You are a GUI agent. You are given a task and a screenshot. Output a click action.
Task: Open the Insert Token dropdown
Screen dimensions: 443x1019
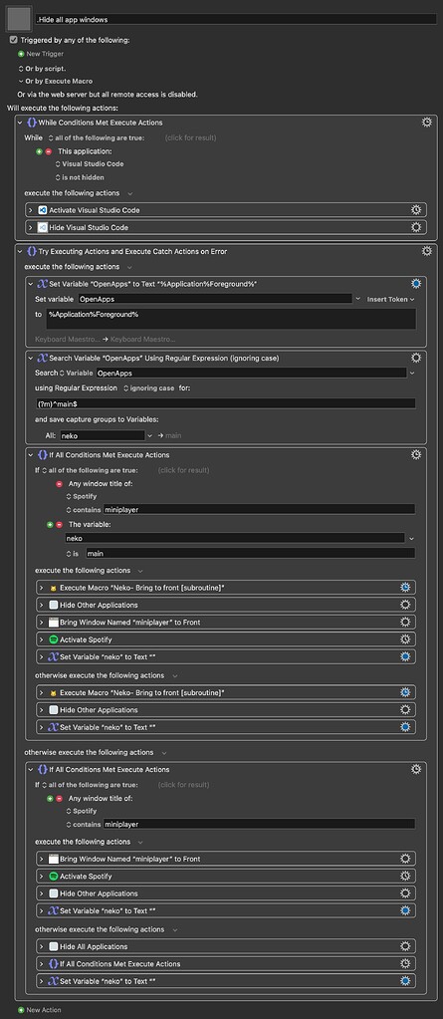click(x=390, y=299)
